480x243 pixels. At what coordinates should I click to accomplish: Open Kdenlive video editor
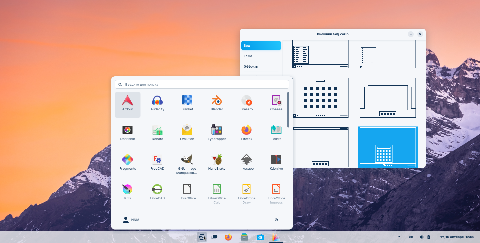[276, 164]
